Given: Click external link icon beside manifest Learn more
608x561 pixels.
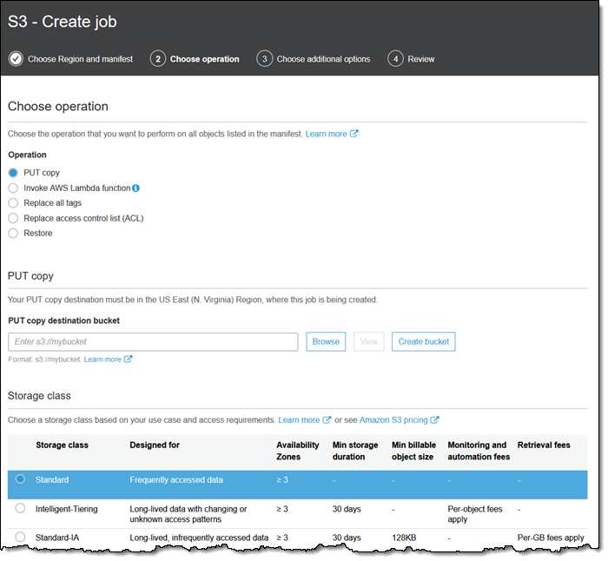Looking at the screenshot, I should pos(354,134).
